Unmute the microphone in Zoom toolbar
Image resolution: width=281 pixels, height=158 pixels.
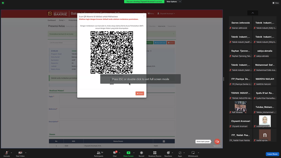point(7,154)
